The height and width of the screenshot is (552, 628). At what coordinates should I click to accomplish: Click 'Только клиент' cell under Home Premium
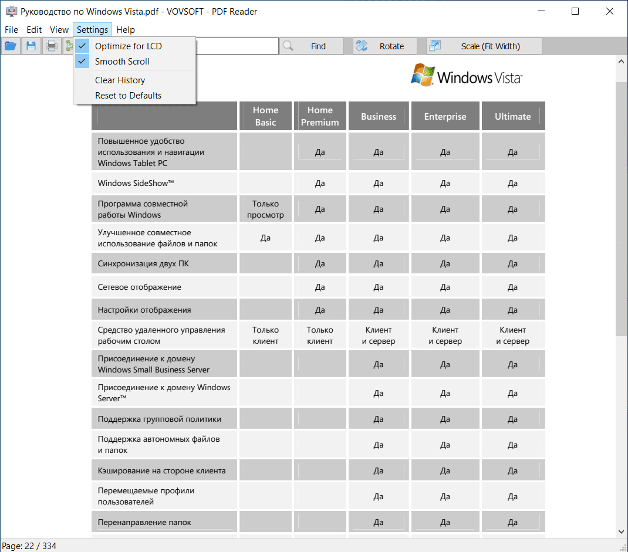[x=320, y=336]
